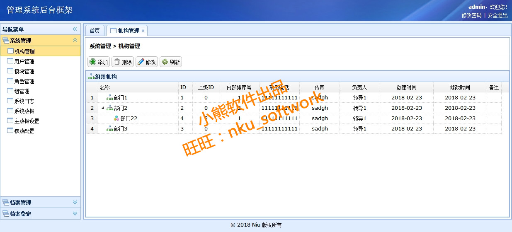This screenshot has width=512, height=232.
Task: Switch to the 首页 tab
Action: (x=95, y=31)
